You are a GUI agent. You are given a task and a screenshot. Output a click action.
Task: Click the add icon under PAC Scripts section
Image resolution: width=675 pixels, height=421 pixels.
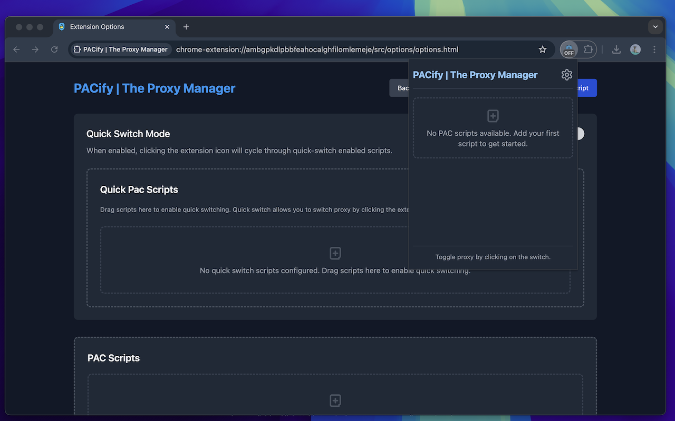click(x=335, y=400)
